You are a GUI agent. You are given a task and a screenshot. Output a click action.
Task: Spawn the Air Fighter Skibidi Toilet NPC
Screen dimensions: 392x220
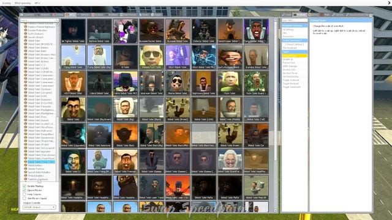(73, 31)
